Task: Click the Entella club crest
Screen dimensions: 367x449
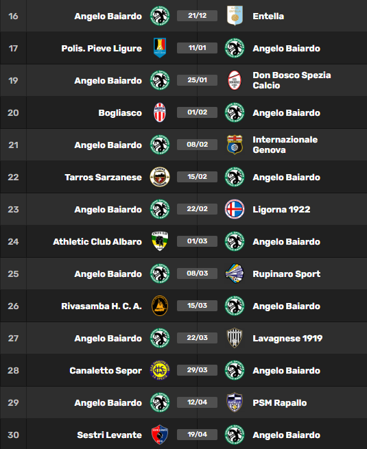Action: click(235, 16)
